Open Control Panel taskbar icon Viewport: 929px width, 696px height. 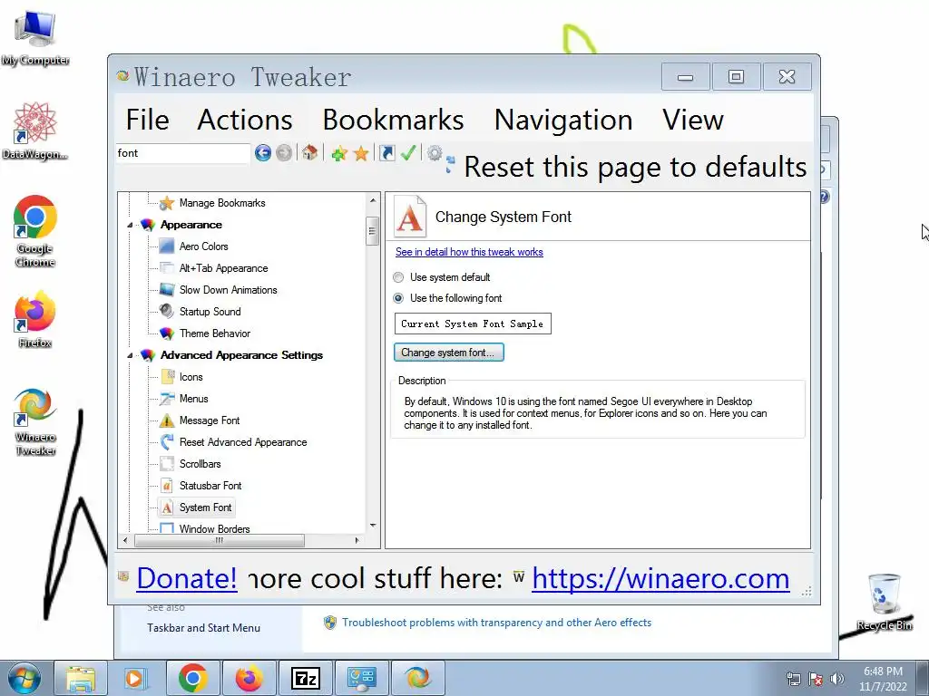point(361,678)
